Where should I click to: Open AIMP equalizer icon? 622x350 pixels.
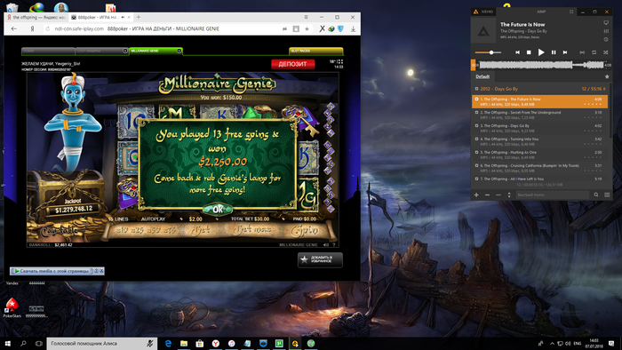tap(606, 31)
